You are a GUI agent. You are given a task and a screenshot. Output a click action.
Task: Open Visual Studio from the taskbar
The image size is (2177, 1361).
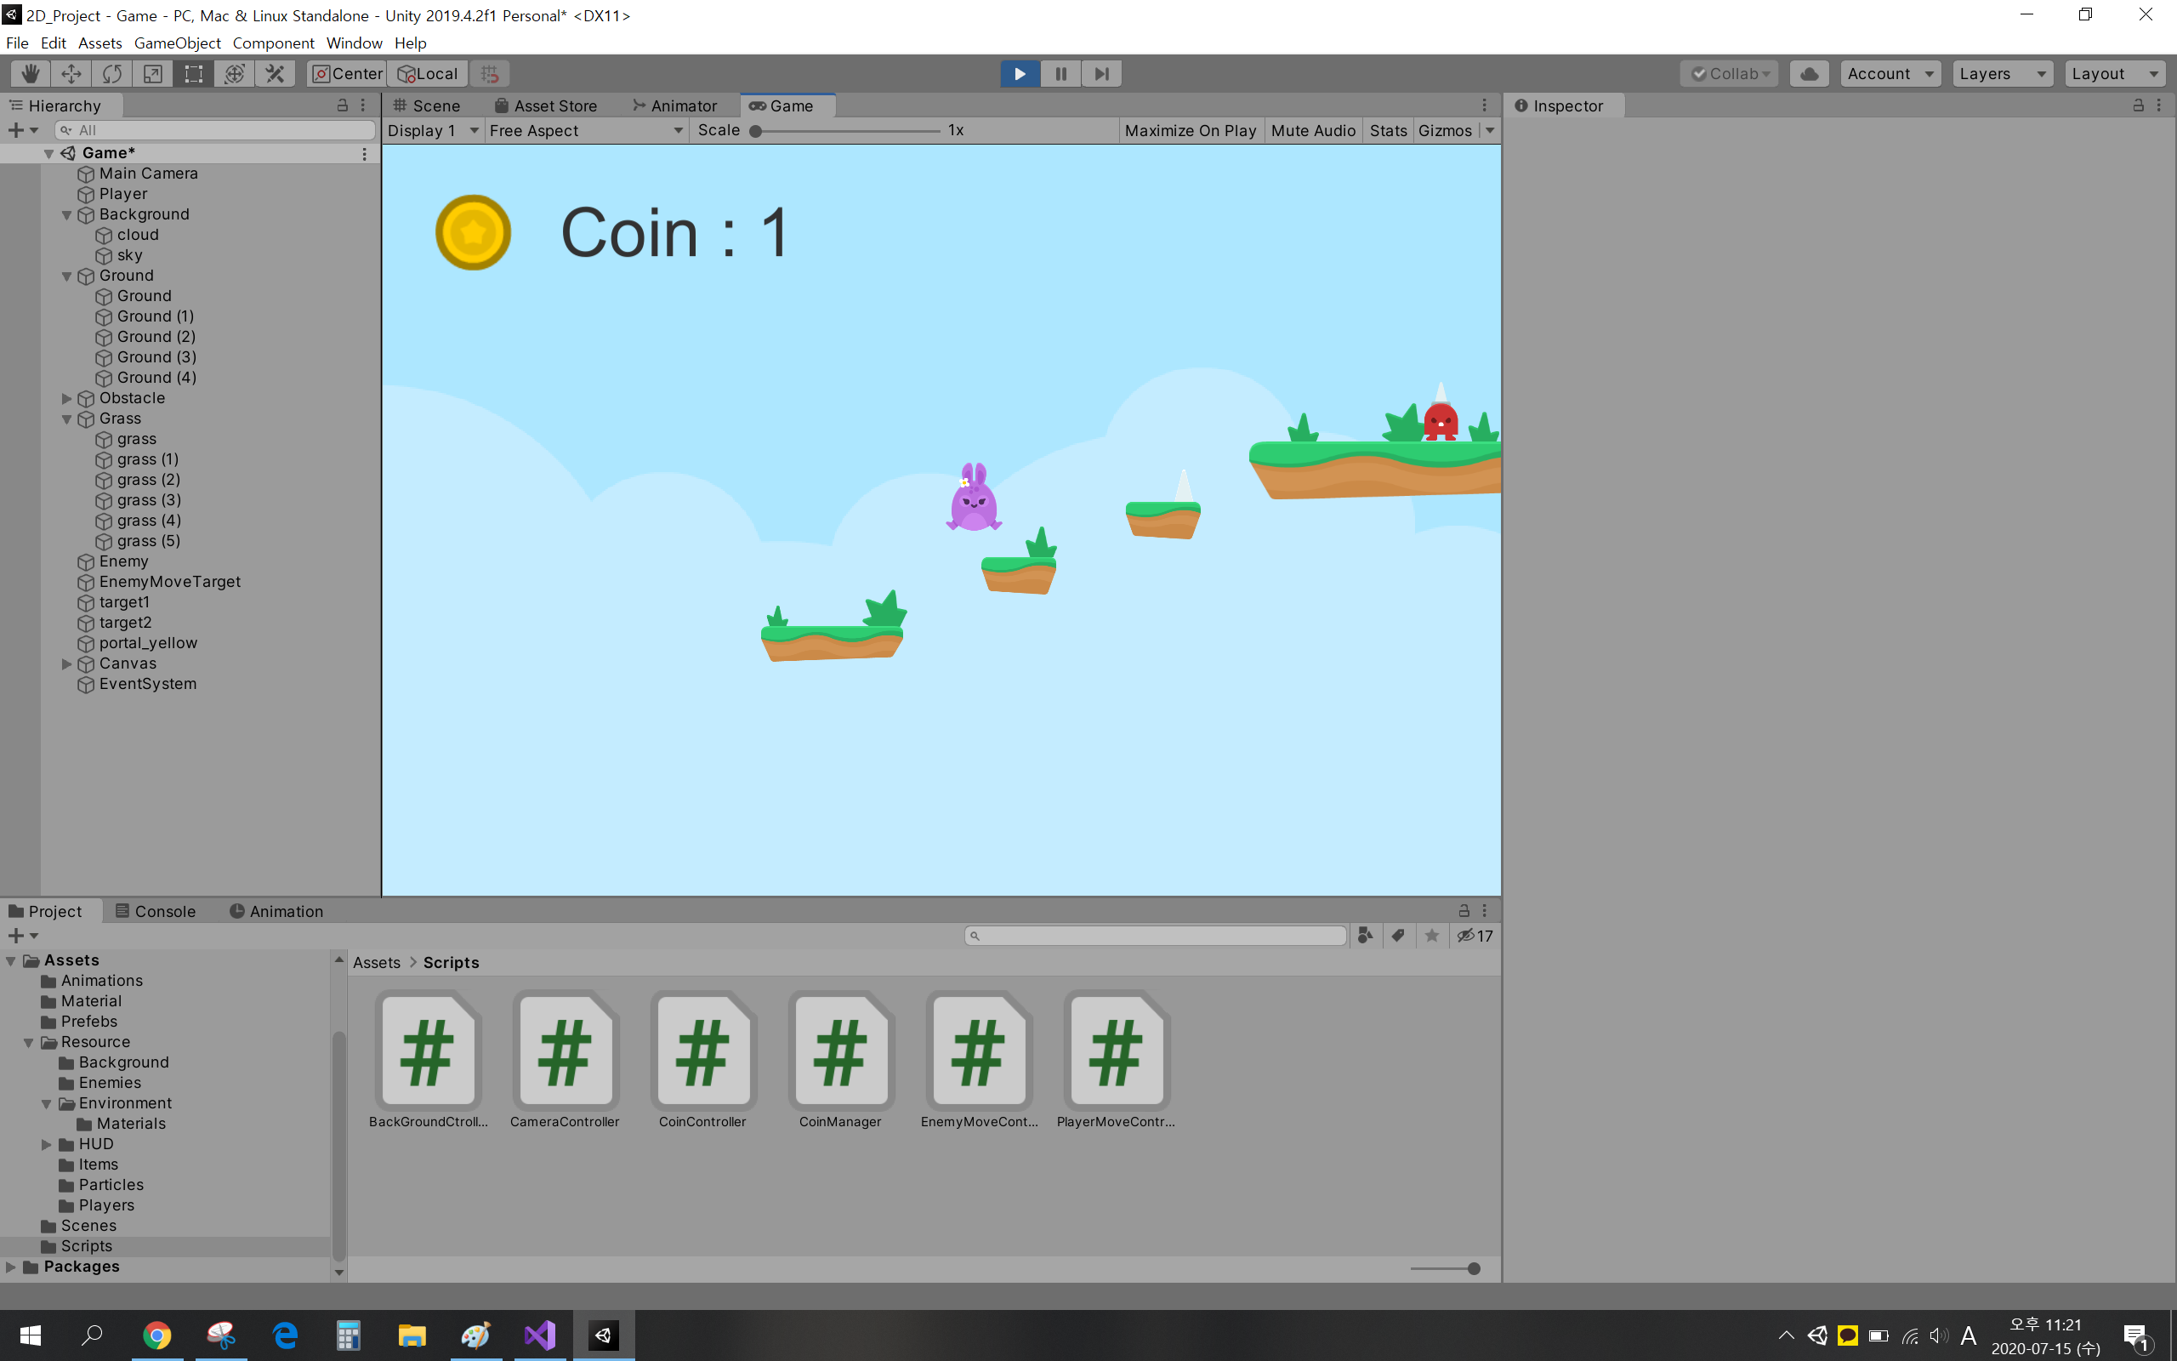540,1335
